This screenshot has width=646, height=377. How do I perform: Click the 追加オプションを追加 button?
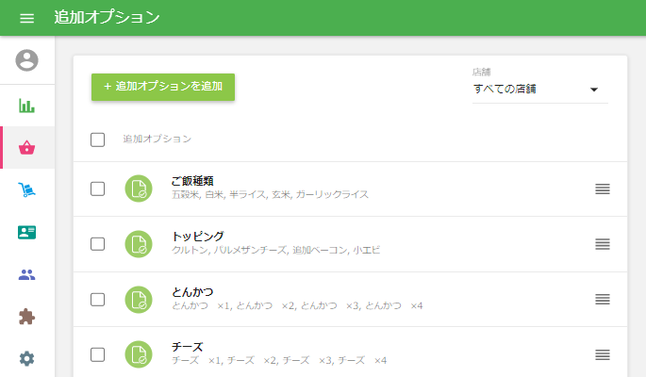tap(163, 87)
